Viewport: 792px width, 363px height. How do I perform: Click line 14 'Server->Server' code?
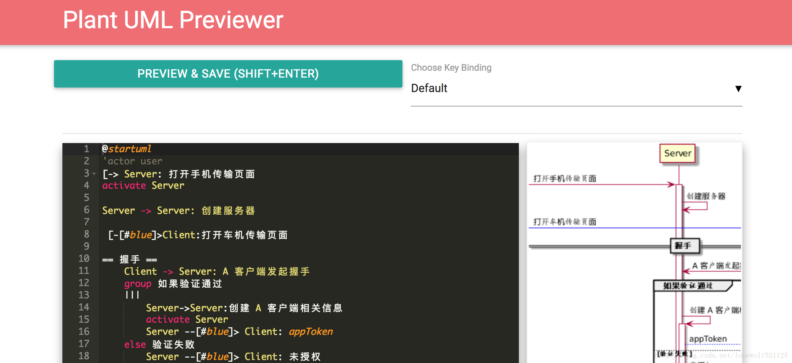coord(244,308)
